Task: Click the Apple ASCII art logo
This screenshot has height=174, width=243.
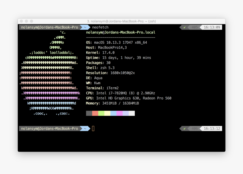Action: pos(49,73)
